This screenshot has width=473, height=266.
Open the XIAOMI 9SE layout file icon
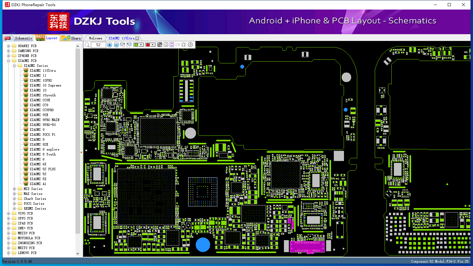[26, 115]
